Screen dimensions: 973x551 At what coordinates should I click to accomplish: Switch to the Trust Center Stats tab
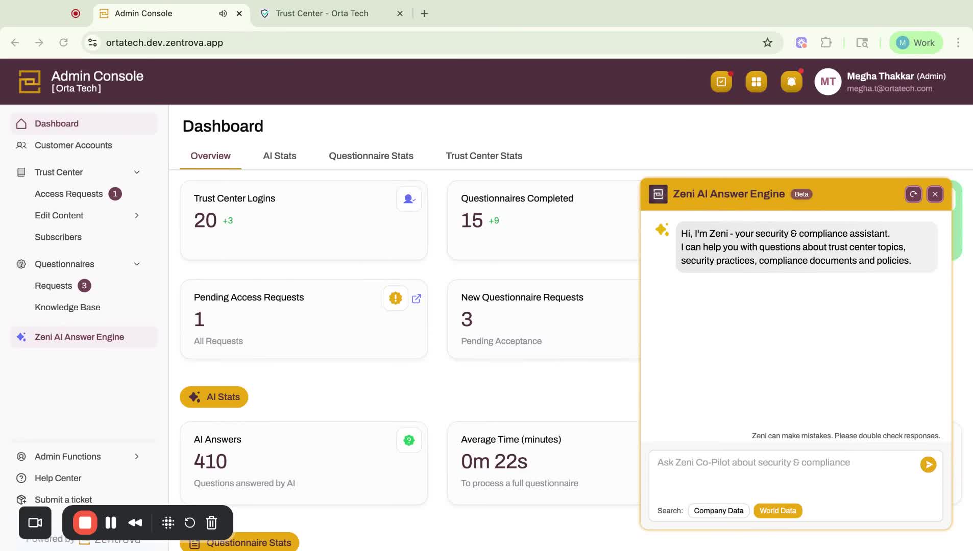click(484, 156)
